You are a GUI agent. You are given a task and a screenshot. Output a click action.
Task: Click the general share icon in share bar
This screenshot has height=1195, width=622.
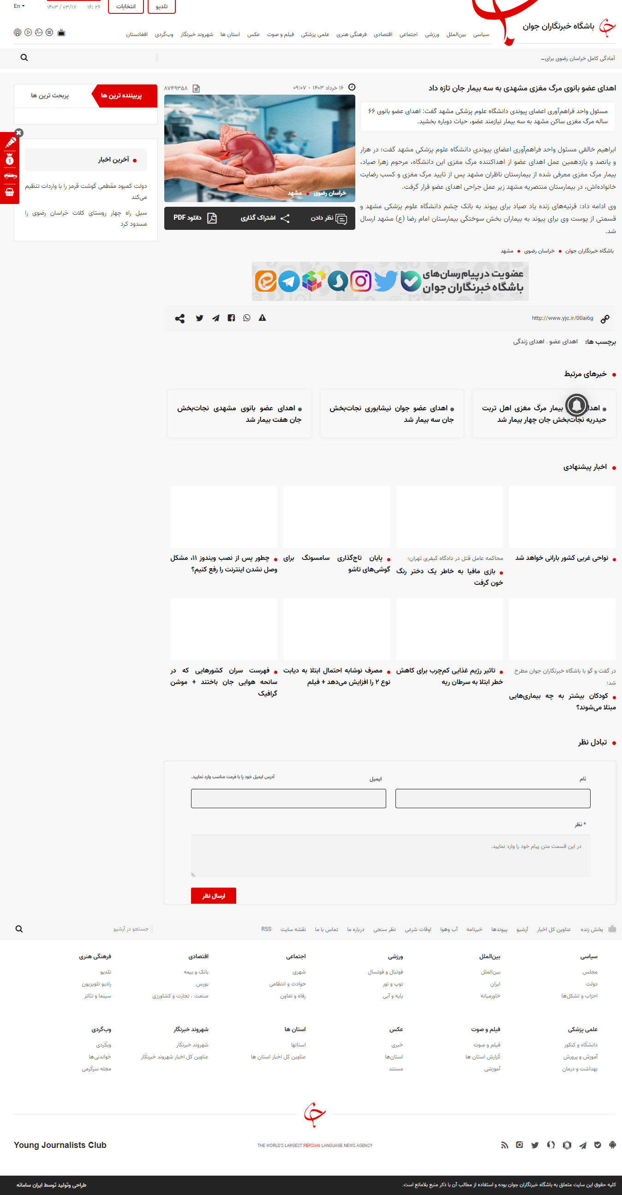pos(179,318)
